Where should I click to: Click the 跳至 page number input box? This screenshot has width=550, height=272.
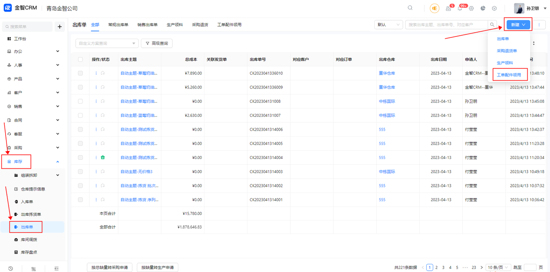(x=530, y=267)
